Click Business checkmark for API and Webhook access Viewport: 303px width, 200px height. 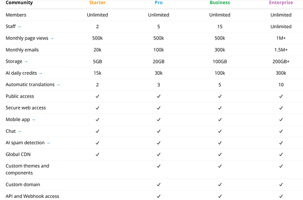(x=220, y=196)
